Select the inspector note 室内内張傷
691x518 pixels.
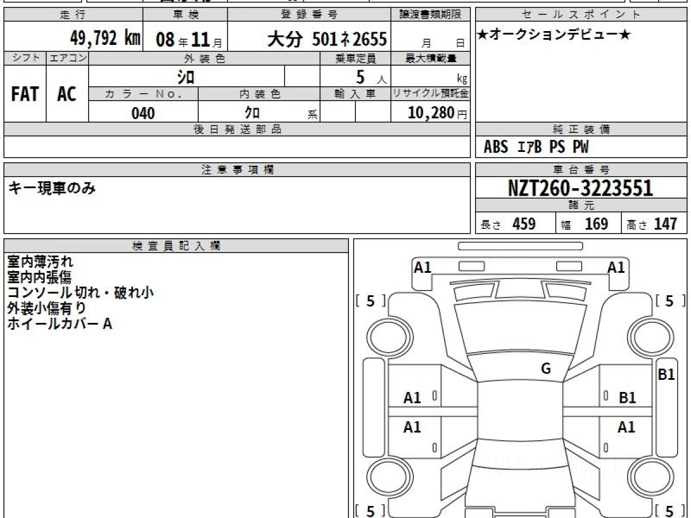click(x=39, y=277)
